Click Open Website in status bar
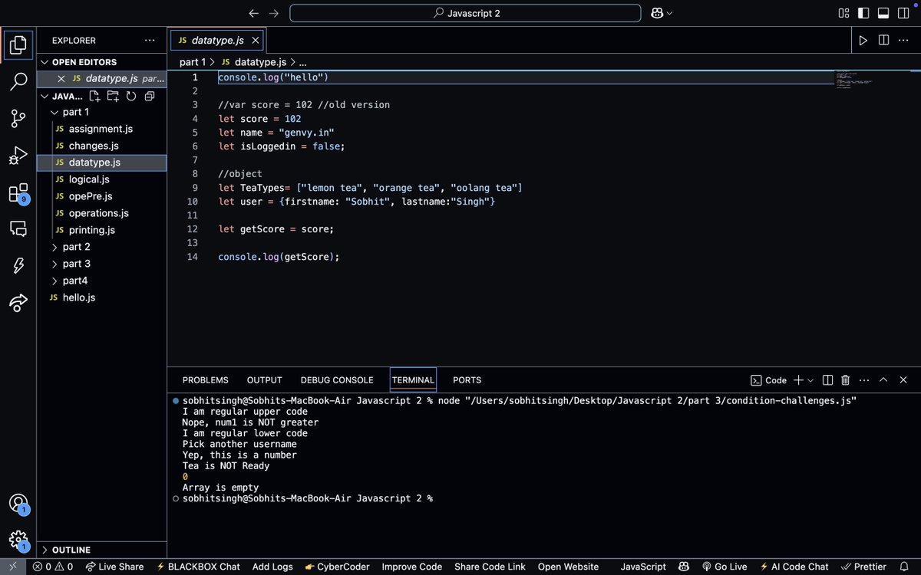This screenshot has width=921, height=575. [x=568, y=567]
